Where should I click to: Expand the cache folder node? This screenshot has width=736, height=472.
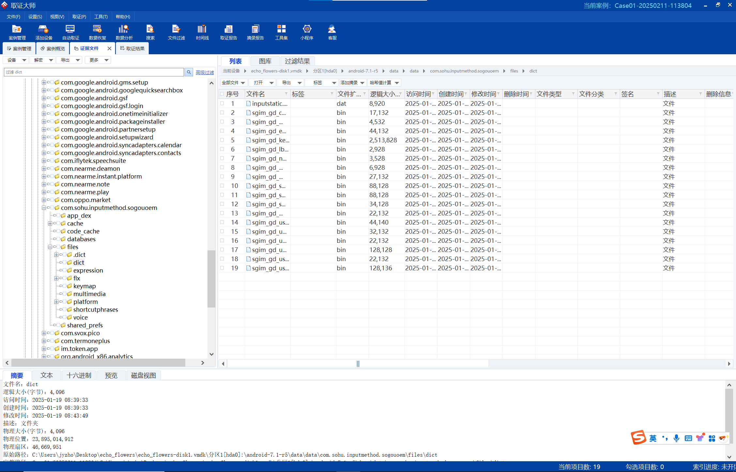pyautogui.click(x=50, y=223)
